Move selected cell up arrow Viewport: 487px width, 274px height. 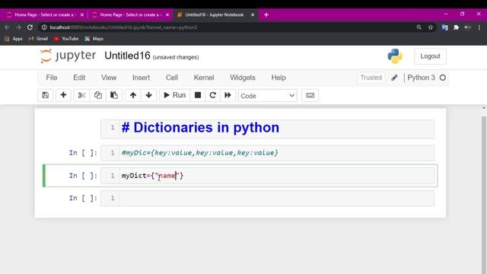click(133, 95)
